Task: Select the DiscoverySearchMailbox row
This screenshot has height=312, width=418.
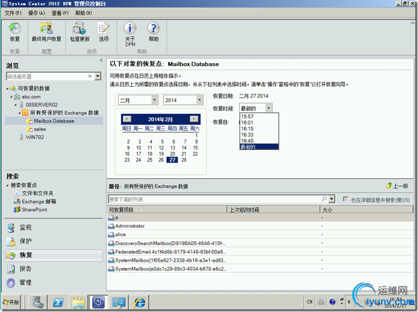Action: click(260, 243)
